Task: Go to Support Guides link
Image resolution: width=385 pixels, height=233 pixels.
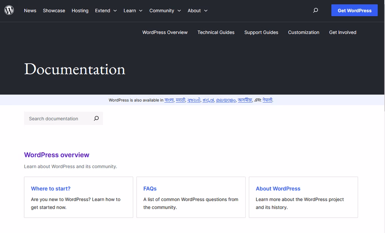Action: [x=261, y=32]
